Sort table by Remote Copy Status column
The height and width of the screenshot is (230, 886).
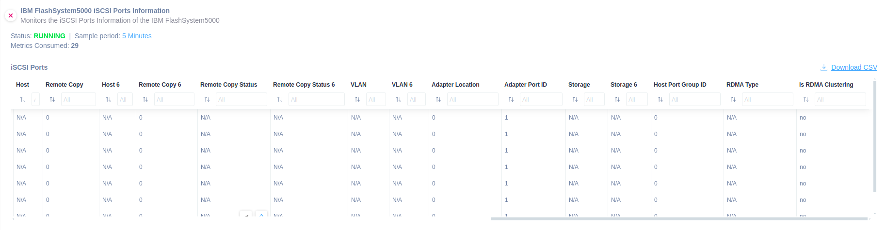[x=207, y=99]
